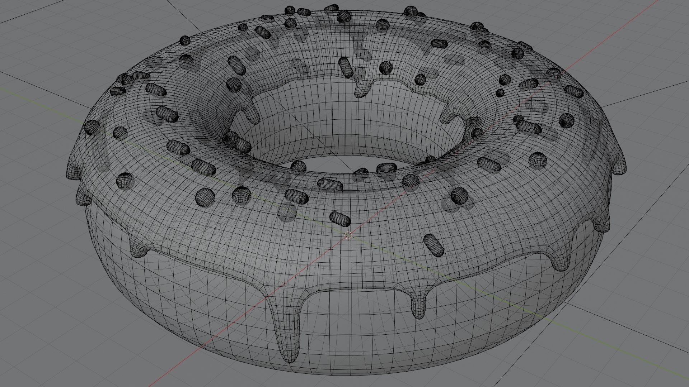This screenshot has height=387, width=689.
Task: Select the capsule sprinkle just above the 3D cursor
Action: [x=340, y=219]
